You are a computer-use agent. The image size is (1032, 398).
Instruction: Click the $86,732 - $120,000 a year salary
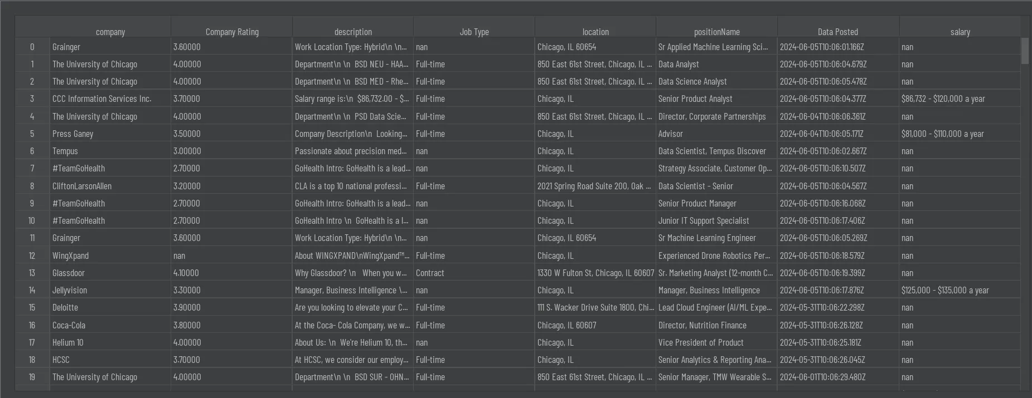coord(960,99)
